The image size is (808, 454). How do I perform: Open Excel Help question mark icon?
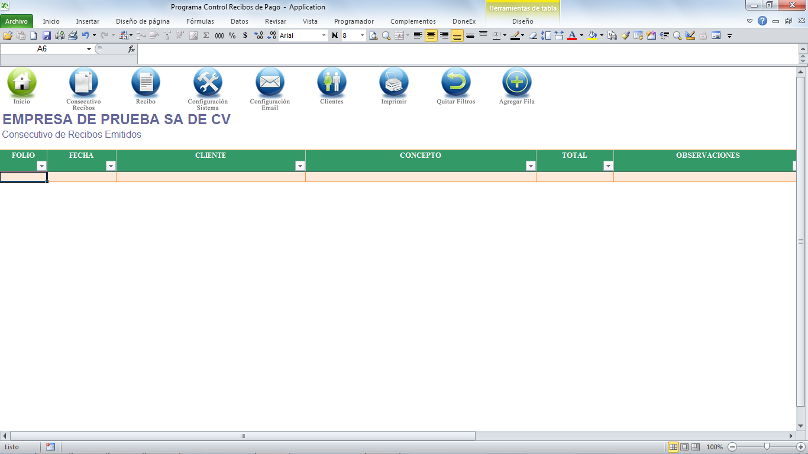coord(762,21)
